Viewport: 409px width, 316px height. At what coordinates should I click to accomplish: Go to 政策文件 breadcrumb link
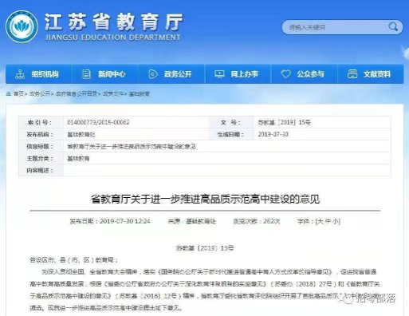(113, 93)
